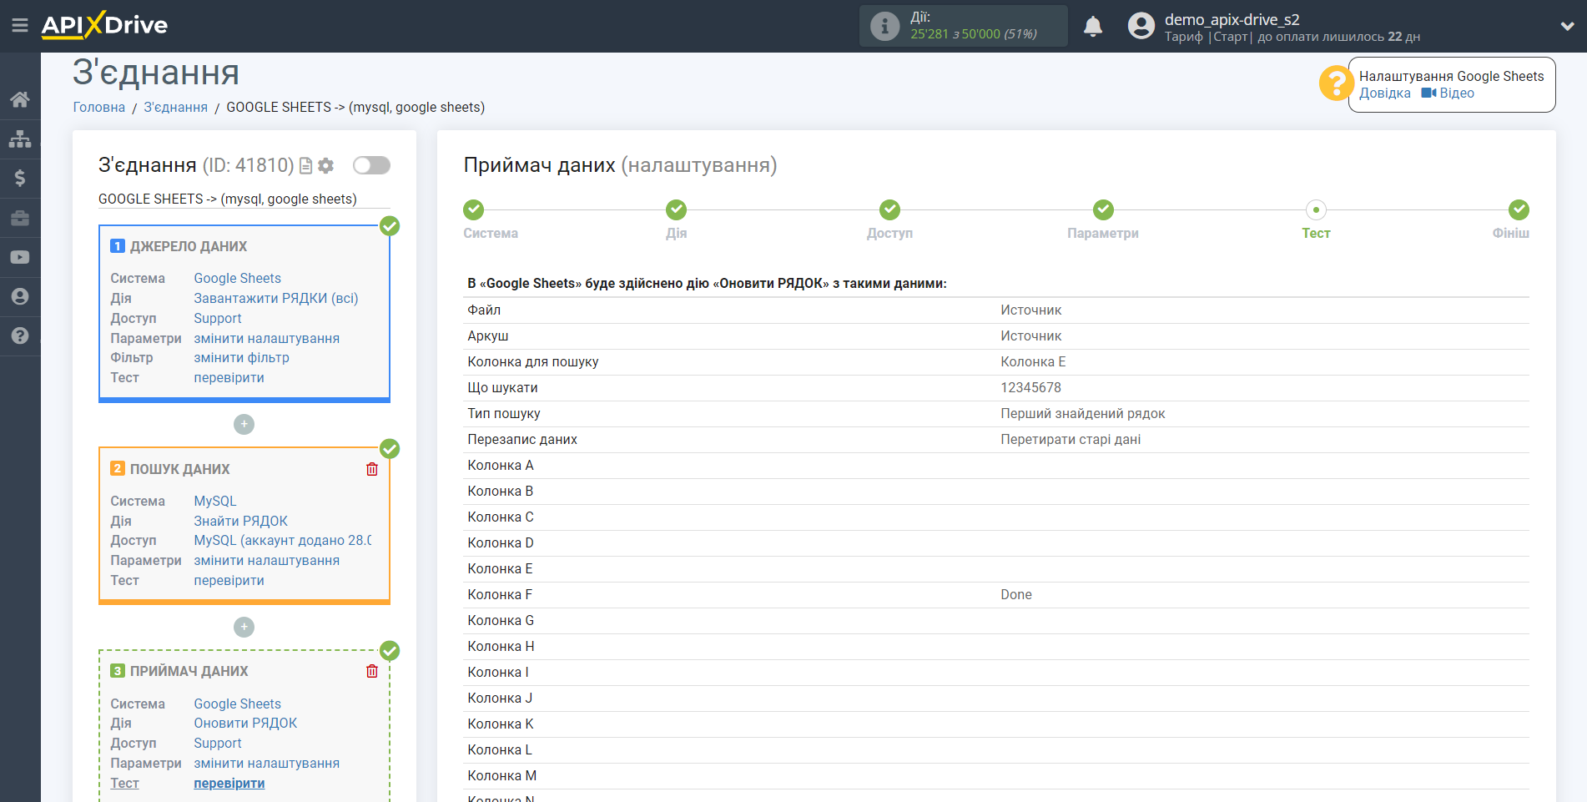Toggle the connection on/off switch
Viewport: 1587px width, 802px height.
point(371,165)
